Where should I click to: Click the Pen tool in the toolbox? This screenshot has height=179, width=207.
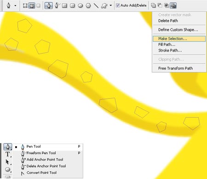[8, 147]
